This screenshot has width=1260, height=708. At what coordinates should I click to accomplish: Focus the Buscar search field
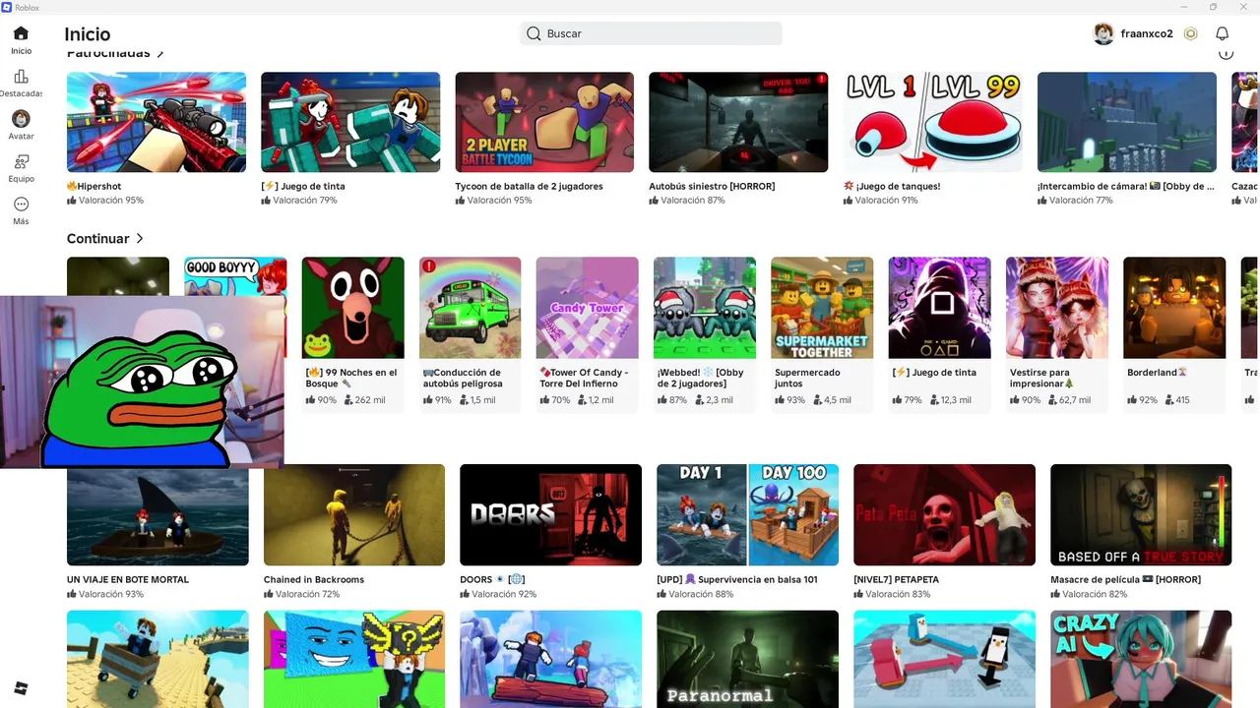[x=651, y=33]
